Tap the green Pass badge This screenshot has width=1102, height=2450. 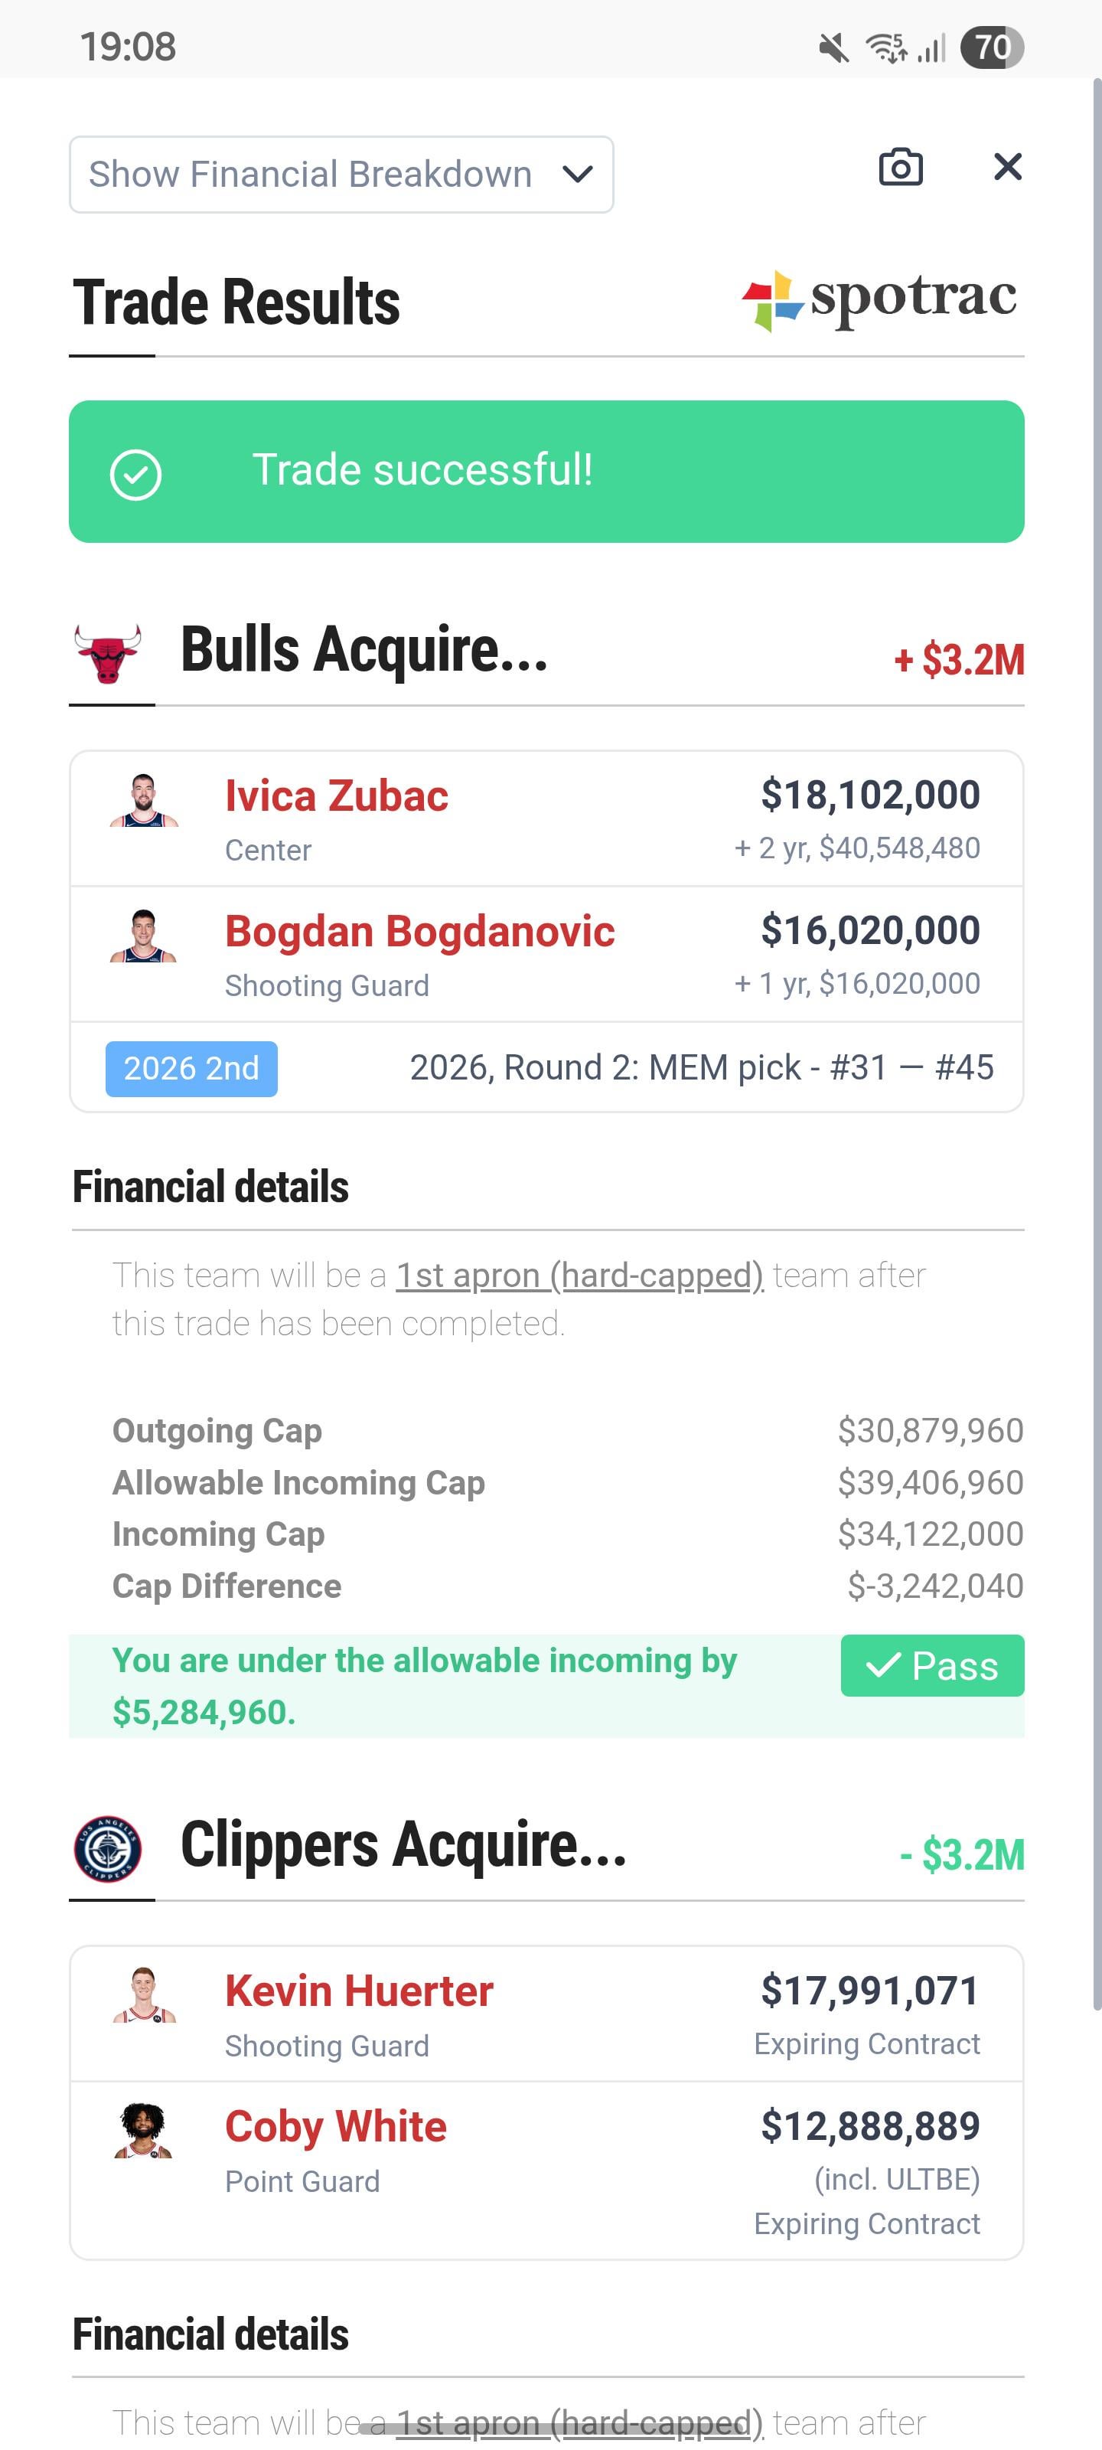[x=932, y=1665]
